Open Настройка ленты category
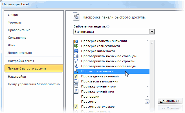185x113 pixels. (x=21, y=61)
